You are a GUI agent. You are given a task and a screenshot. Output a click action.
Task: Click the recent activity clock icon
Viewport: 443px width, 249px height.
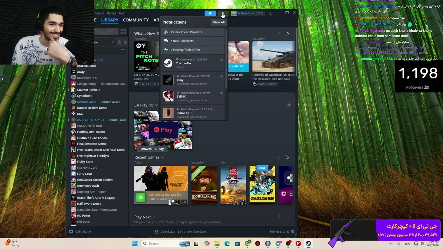[x=119, y=42]
